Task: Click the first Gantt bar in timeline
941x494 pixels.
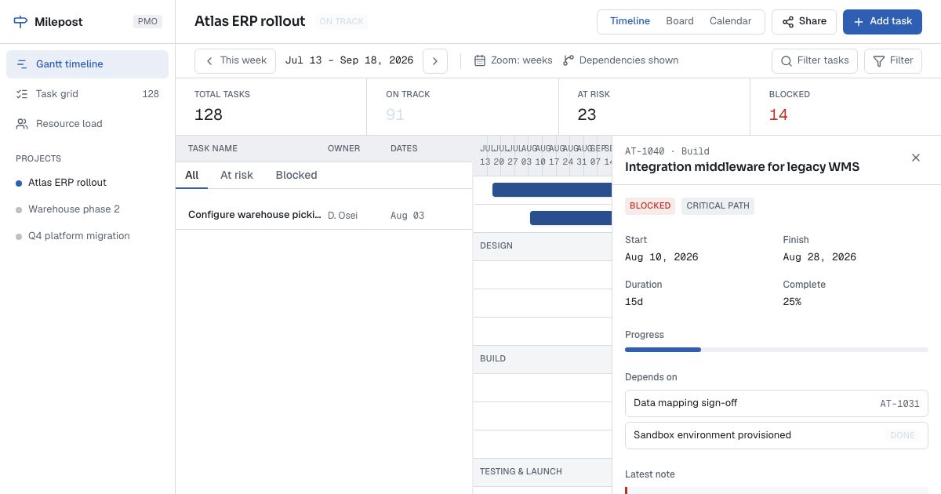Action: tap(552, 190)
